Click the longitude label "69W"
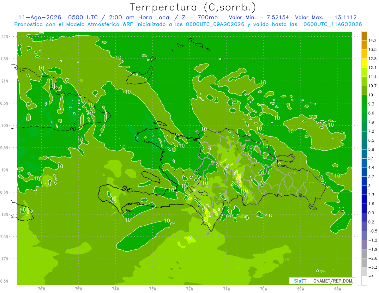This screenshot has width=379, height=293. coord(300,289)
